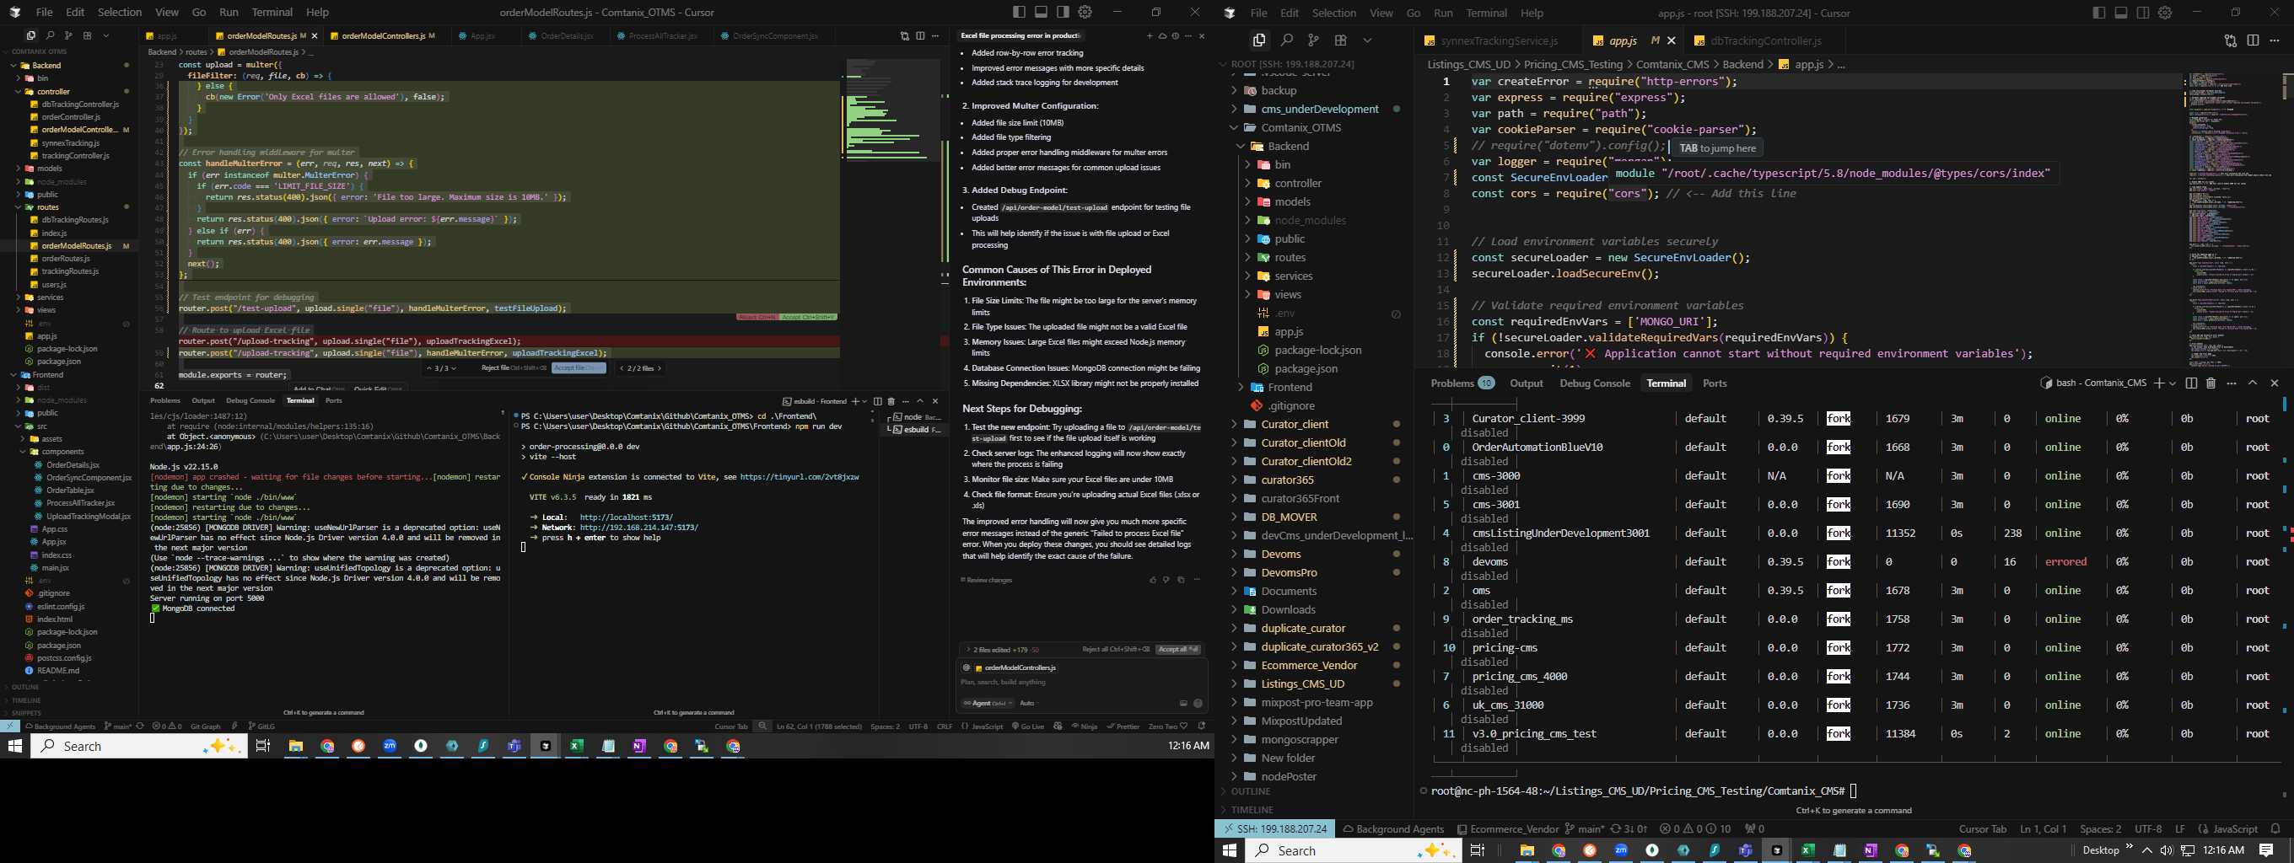
Task: Click Accept file button in left editor
Action: coord(578,368)
